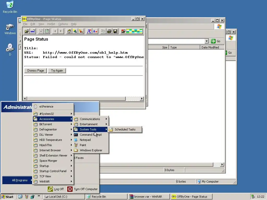Decrease font size with small A icon
Viewport: 267px width, 200px height.
tap(95, 31)
